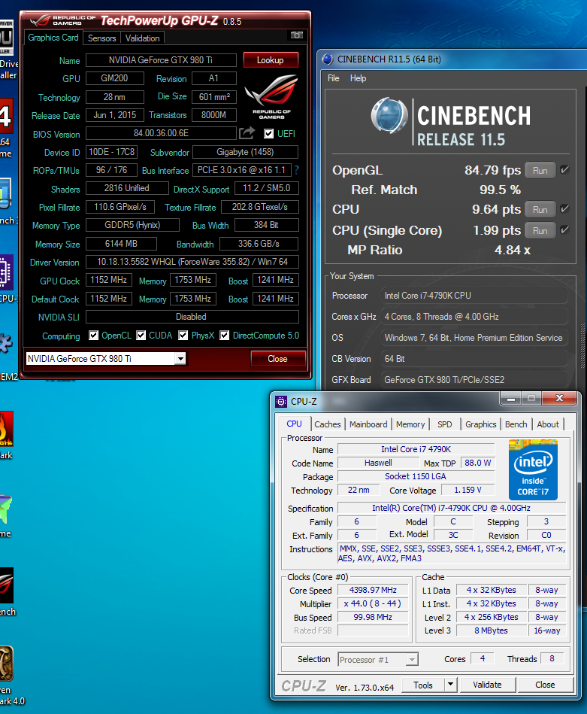This screenshot has width=587, height=714.
Task: Click the NVIDIA SLI Disabled field
Action: 192,317
